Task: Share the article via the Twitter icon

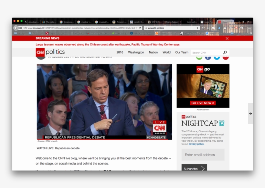Action: (217, 57)
